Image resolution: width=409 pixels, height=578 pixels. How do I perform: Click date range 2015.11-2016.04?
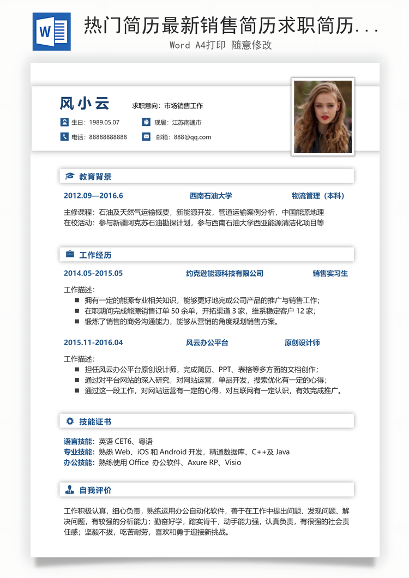(x=93, y=342)
